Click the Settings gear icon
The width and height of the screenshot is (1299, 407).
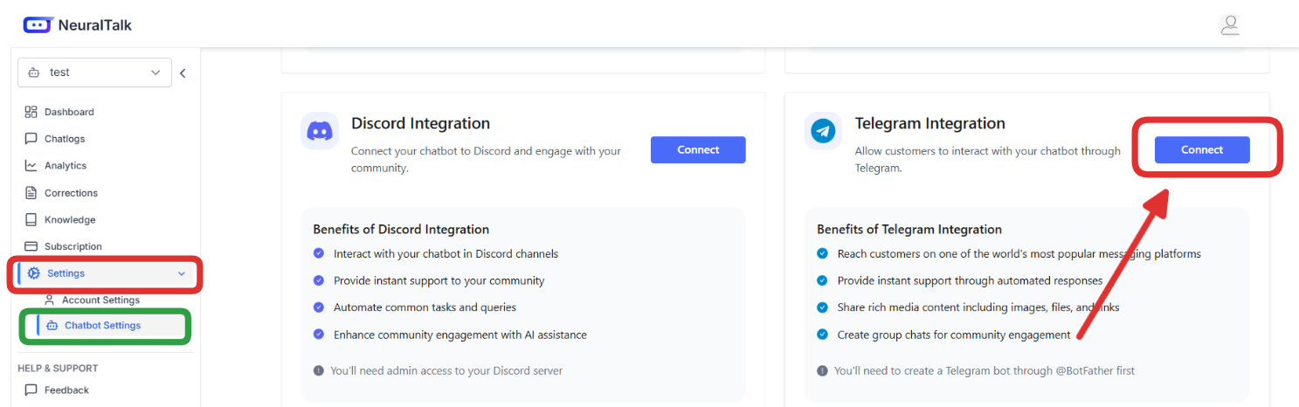34,273
